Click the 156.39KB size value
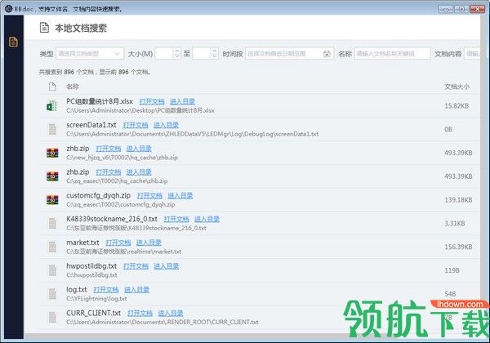 point(458,247)
